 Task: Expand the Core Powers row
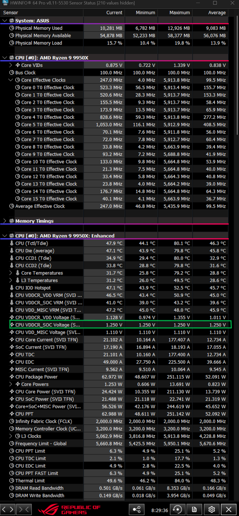point(11,384)
